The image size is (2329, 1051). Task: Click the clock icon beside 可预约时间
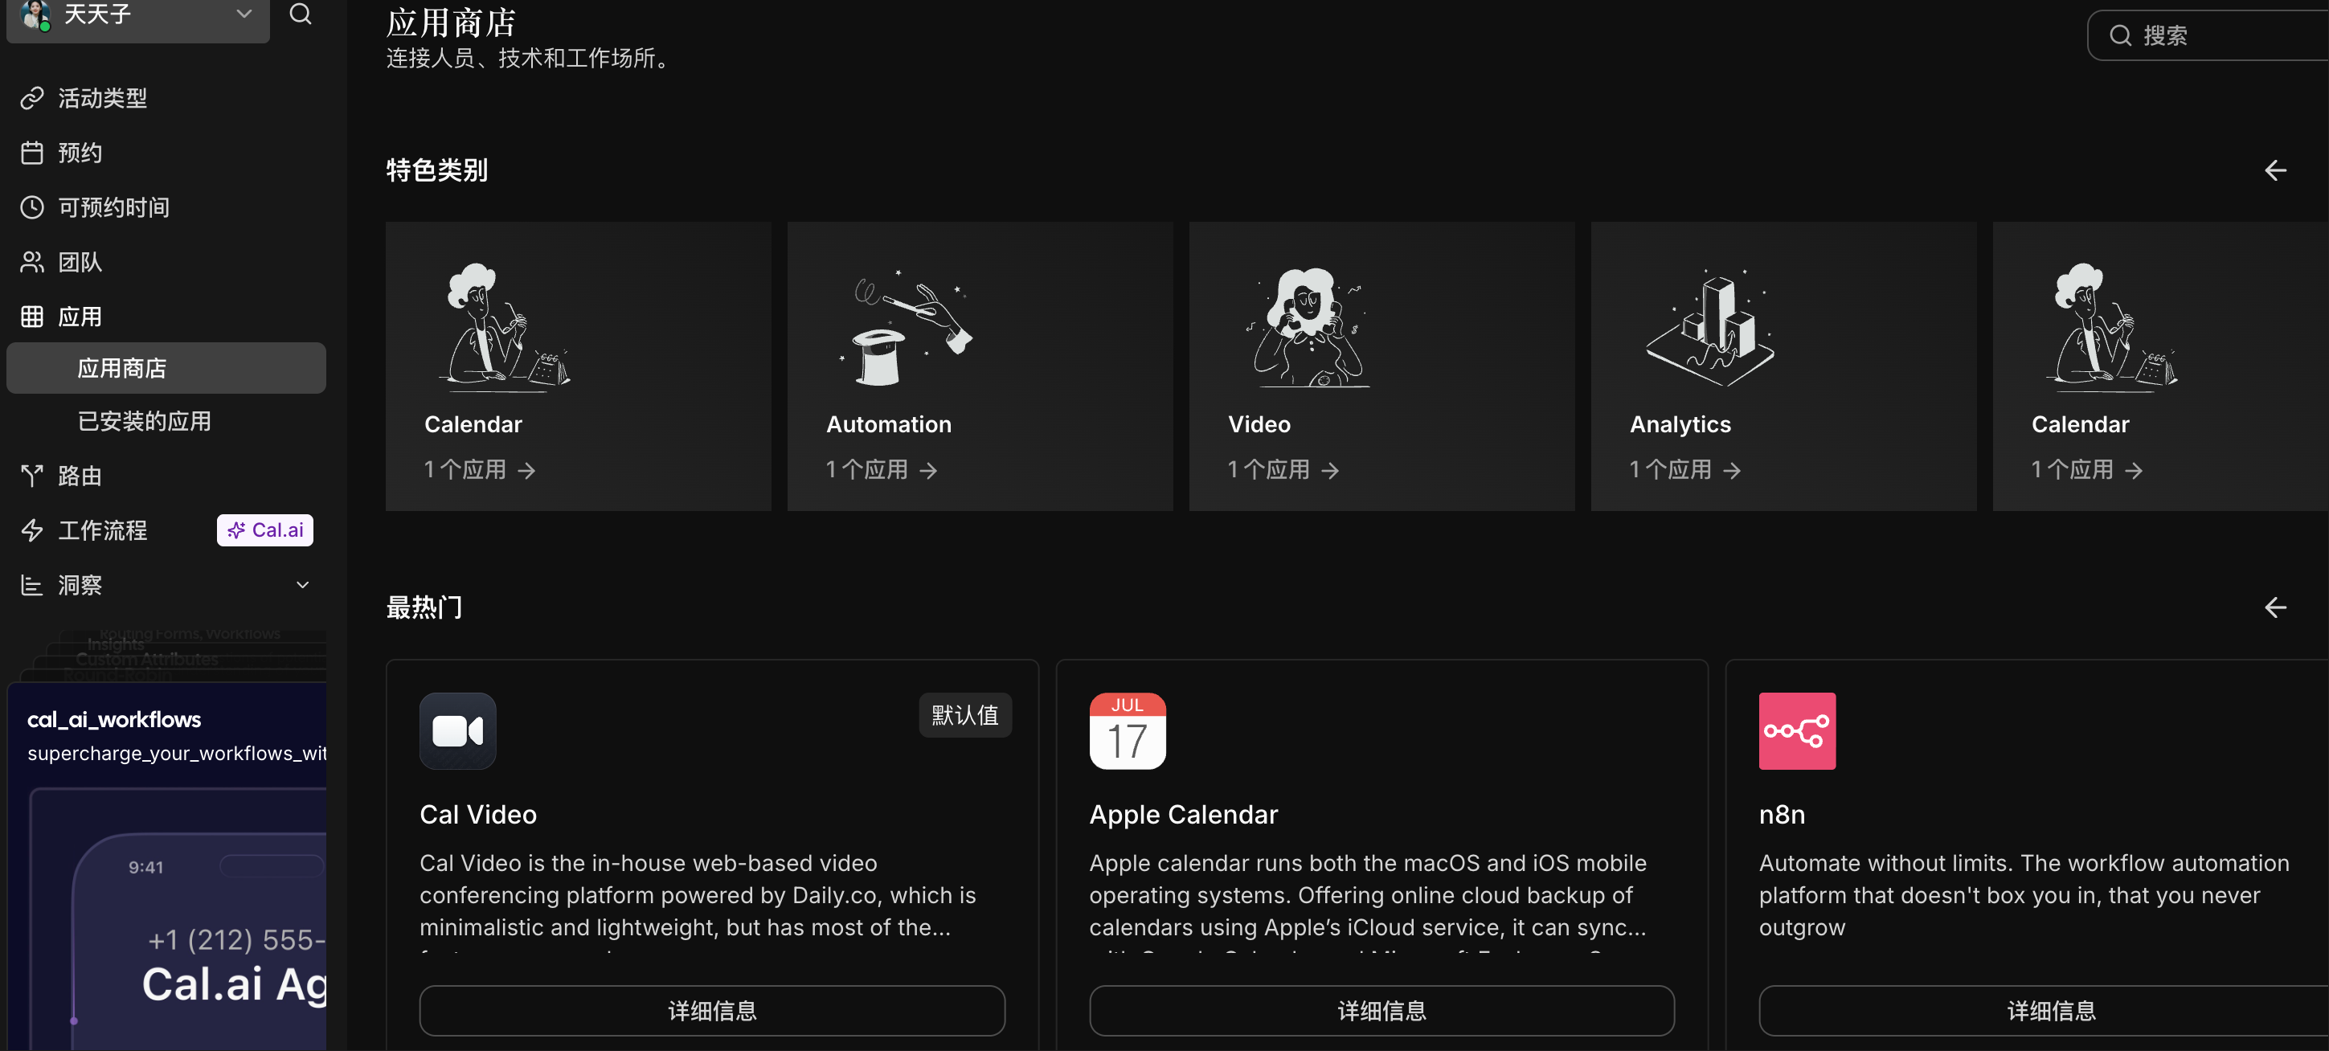coord(32,207)
